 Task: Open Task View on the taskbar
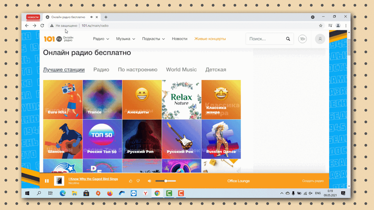coord(50,193)
